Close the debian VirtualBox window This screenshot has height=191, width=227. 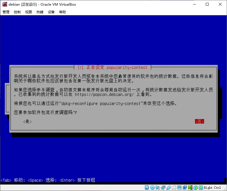tap(220, 4)
